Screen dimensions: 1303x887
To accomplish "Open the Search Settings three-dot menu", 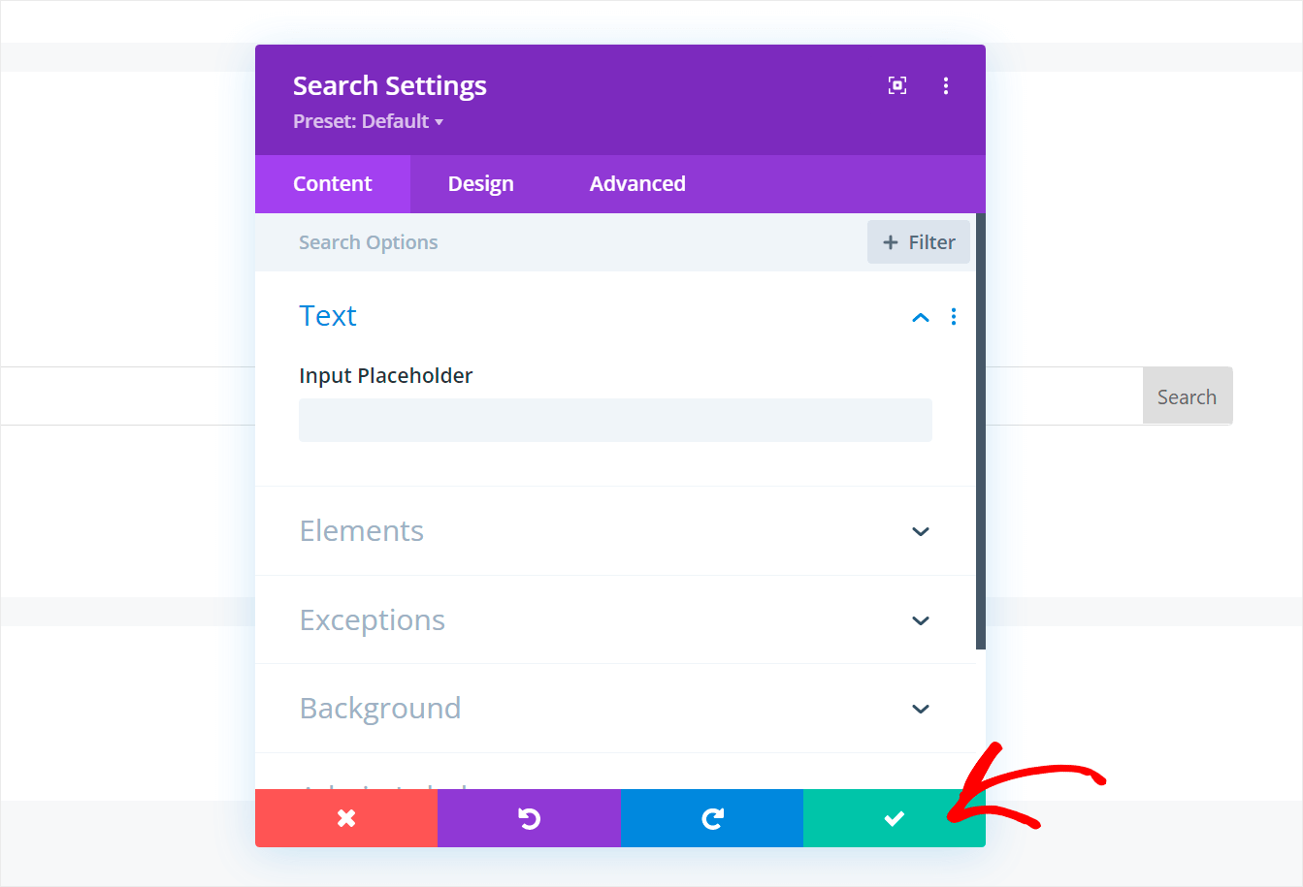I will [945, 85].
